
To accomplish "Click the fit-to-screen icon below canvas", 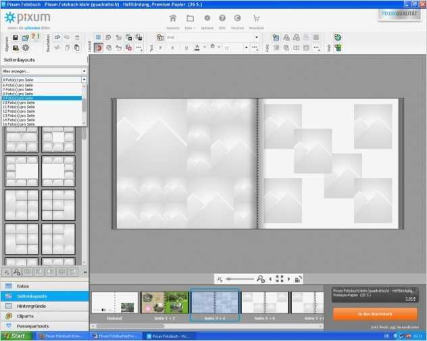I will (280, 279).
